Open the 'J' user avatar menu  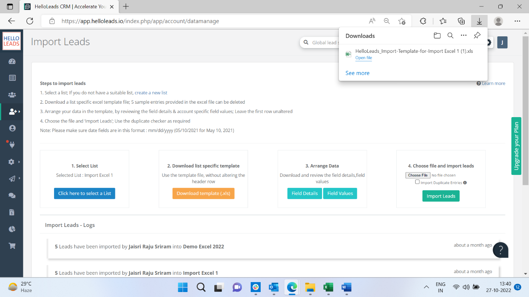coord(502,42)
